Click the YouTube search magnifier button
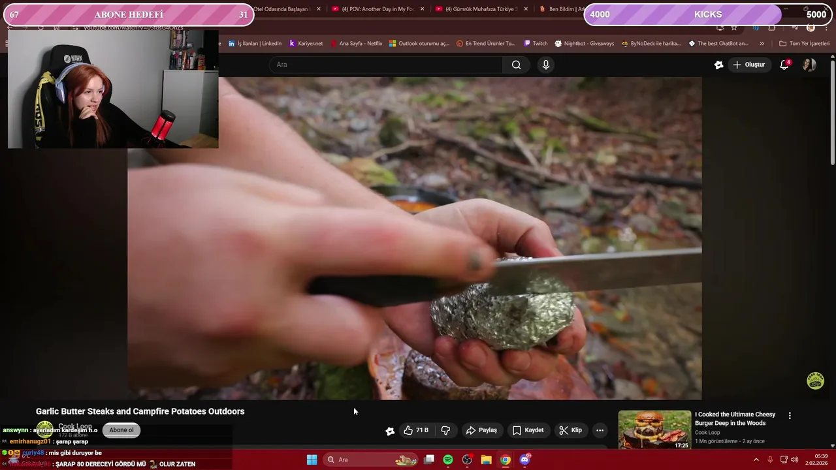Viewport: 836px width, 470px height. point(516,65)
